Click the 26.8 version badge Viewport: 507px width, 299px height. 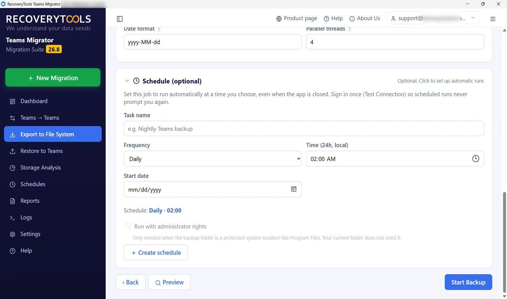[x=54, y=49]
